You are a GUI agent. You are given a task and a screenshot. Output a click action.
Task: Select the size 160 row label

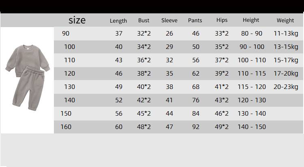point(66,127)
